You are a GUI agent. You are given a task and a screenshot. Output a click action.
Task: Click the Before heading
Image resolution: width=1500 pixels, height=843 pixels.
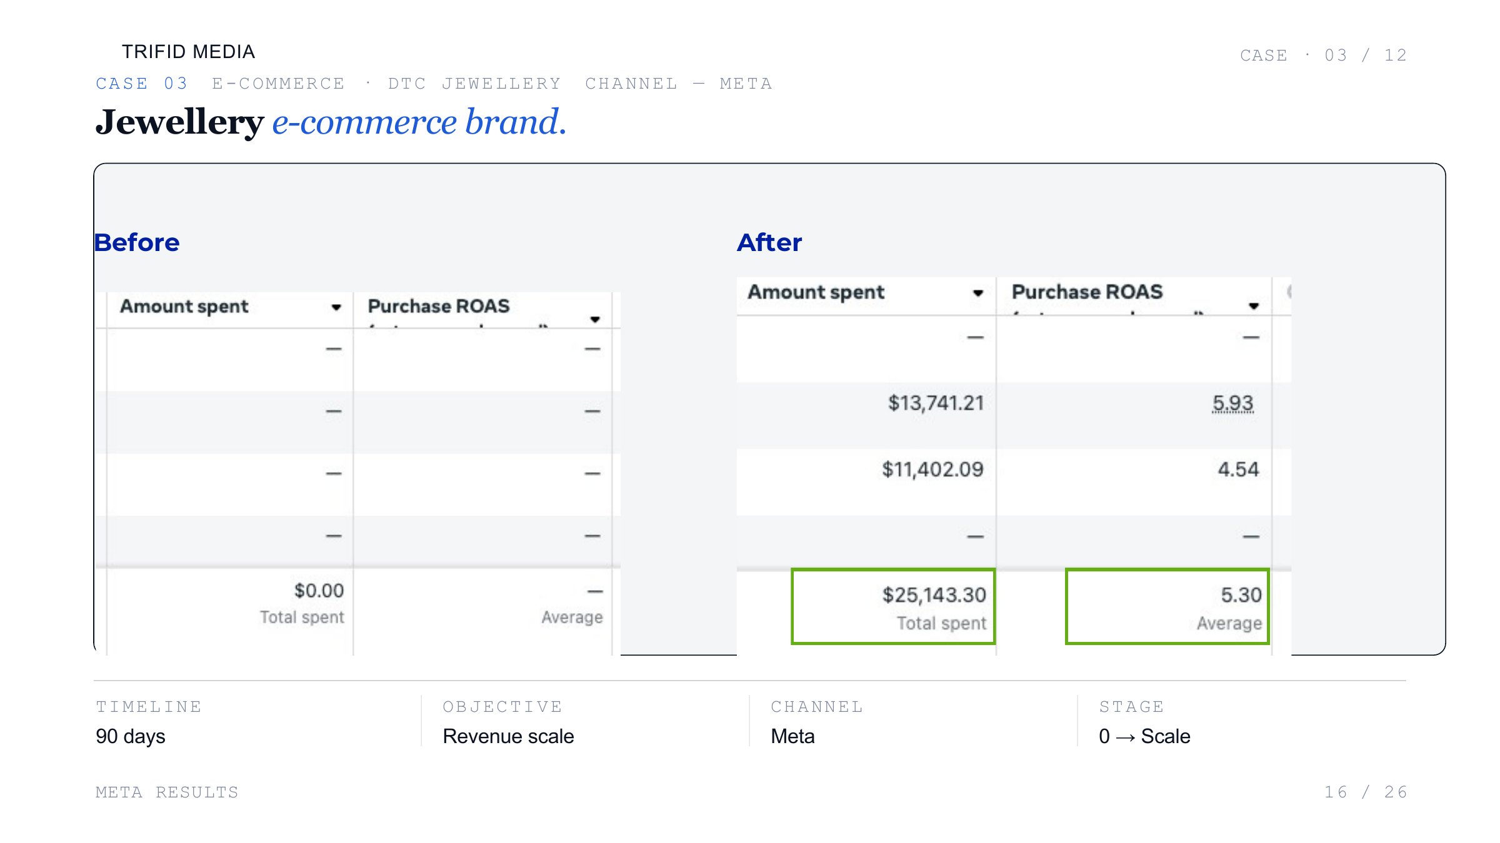[x=137, y=242]
